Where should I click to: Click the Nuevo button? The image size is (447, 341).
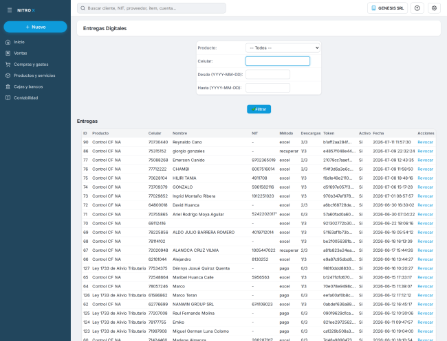pyautogui.click(x=35, y=27)
